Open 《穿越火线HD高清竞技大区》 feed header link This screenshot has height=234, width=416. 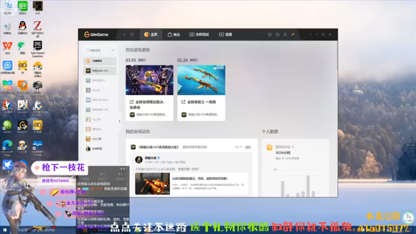click(159, 147)
